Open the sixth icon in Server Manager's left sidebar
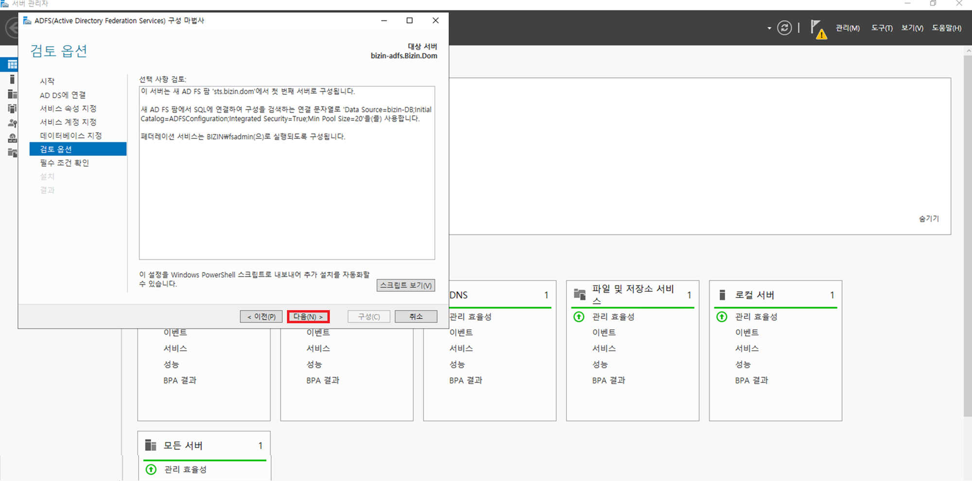The width and height of the screenshot is (972, 481). (12, 138)
